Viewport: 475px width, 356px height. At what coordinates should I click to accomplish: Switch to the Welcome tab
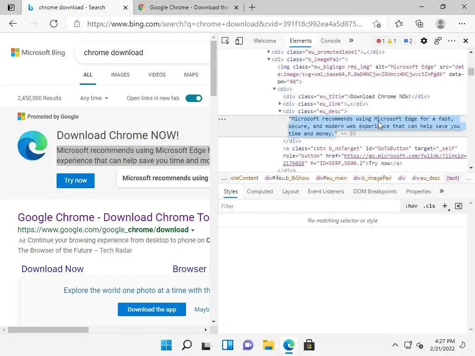(x=265, y=41)
